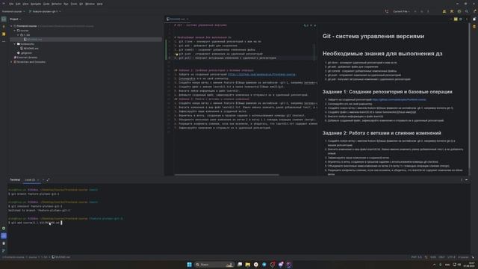Open the Terminal tool window sidebar icon
Screen dimensions: 478x269
tap(4, 236)
